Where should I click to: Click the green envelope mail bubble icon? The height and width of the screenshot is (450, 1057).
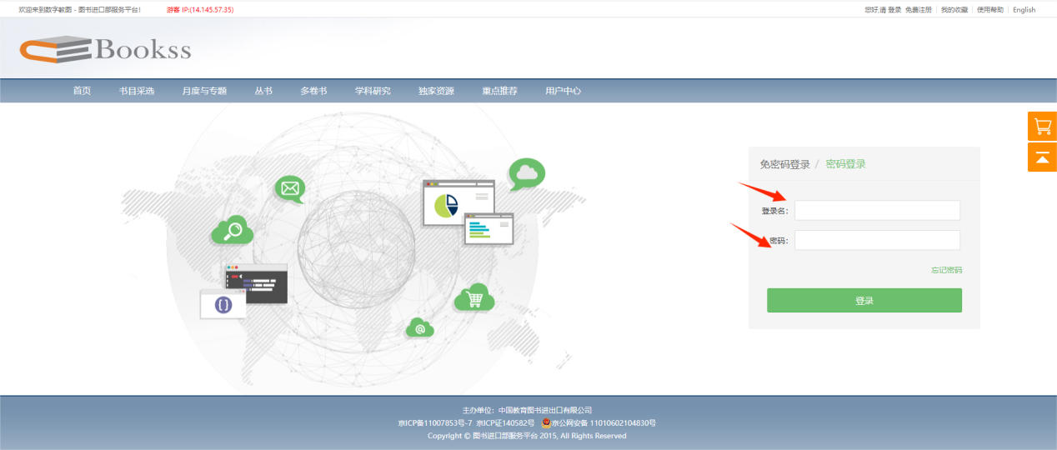pyautogui.click(x=290, y=188)
